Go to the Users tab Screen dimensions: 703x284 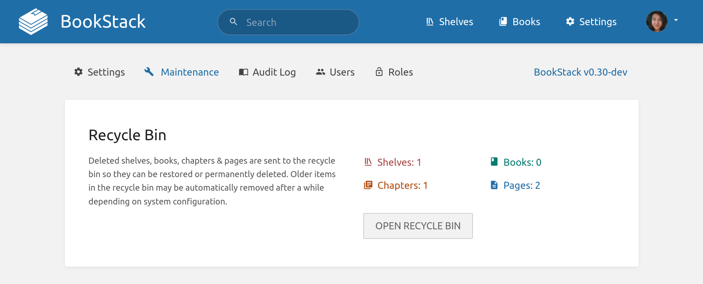(342, 72)
